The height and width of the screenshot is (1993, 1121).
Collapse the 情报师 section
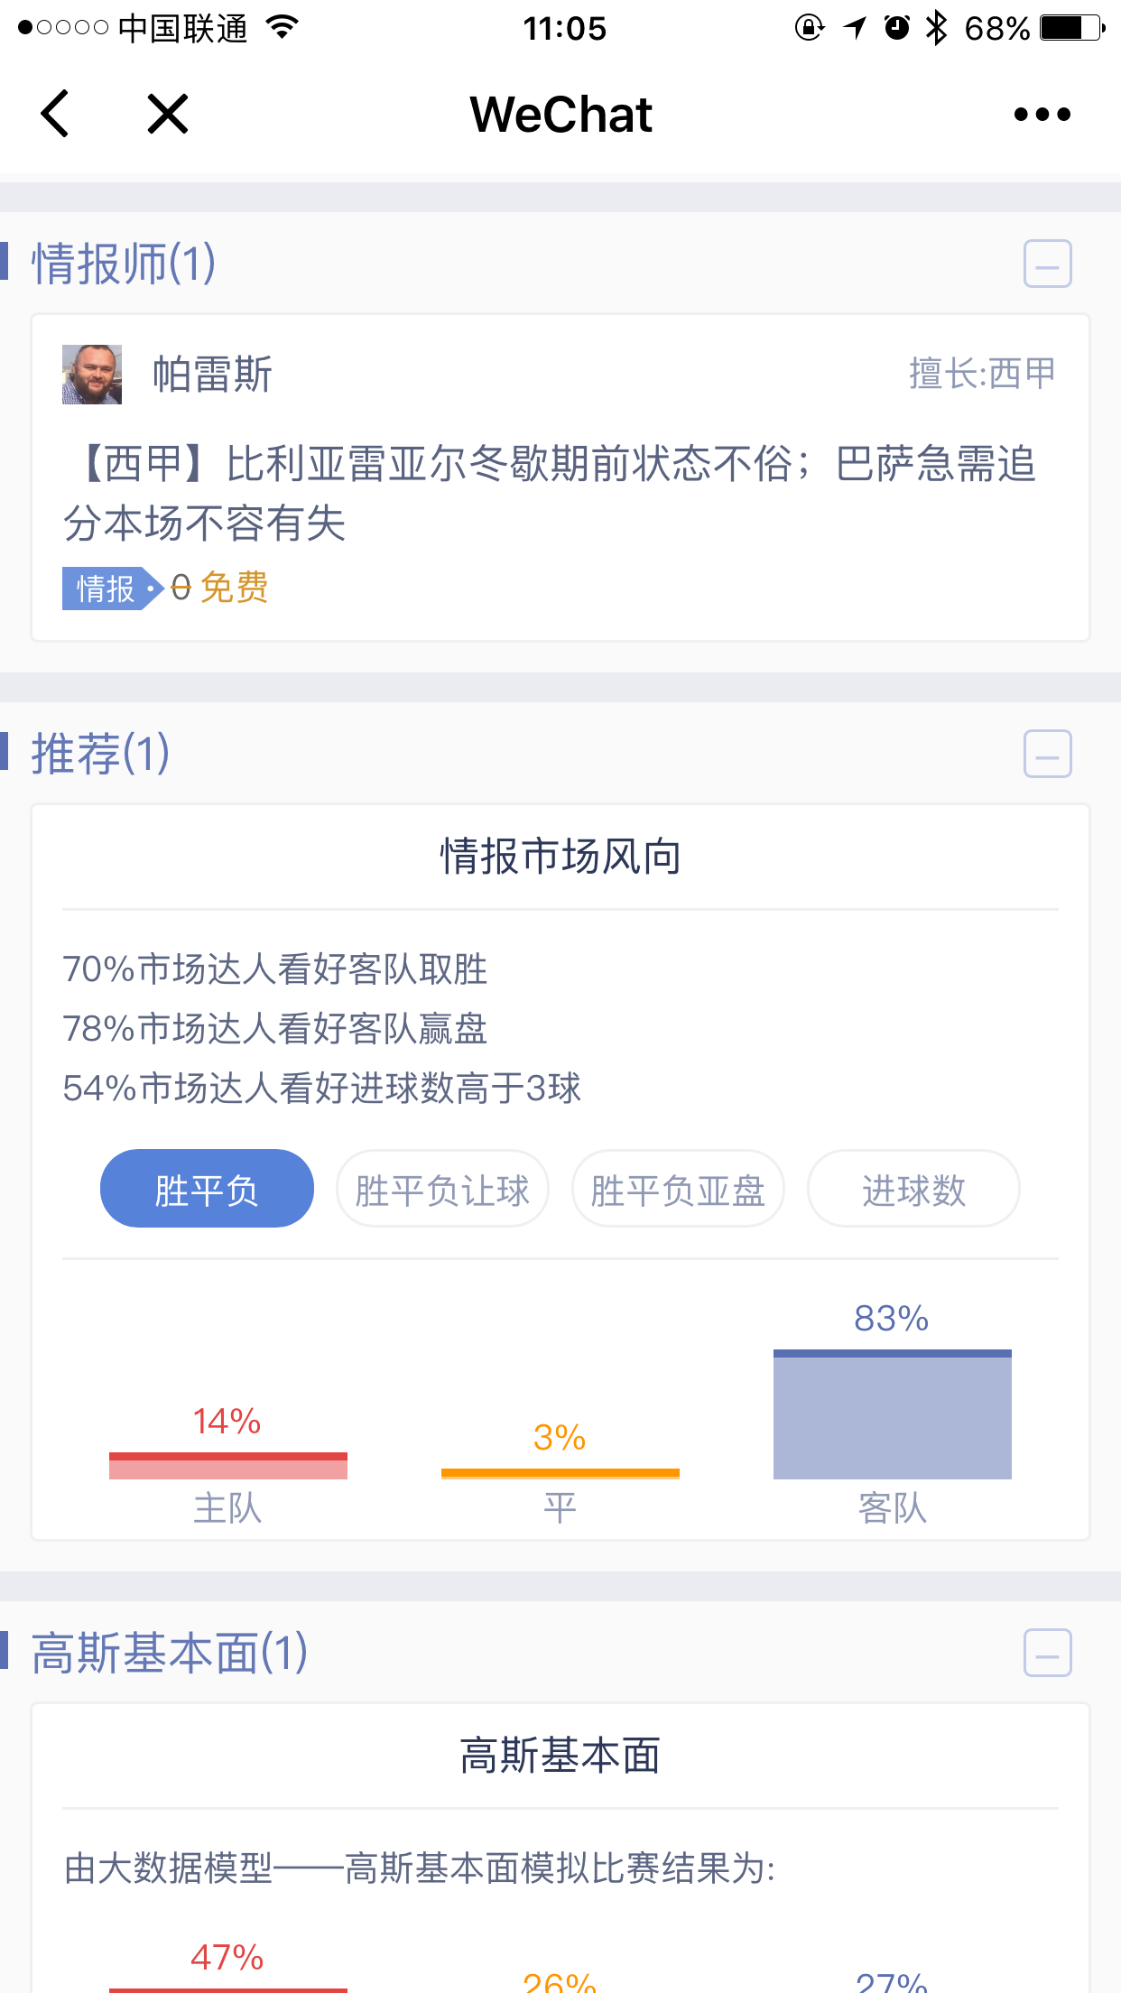[1047, 264]
